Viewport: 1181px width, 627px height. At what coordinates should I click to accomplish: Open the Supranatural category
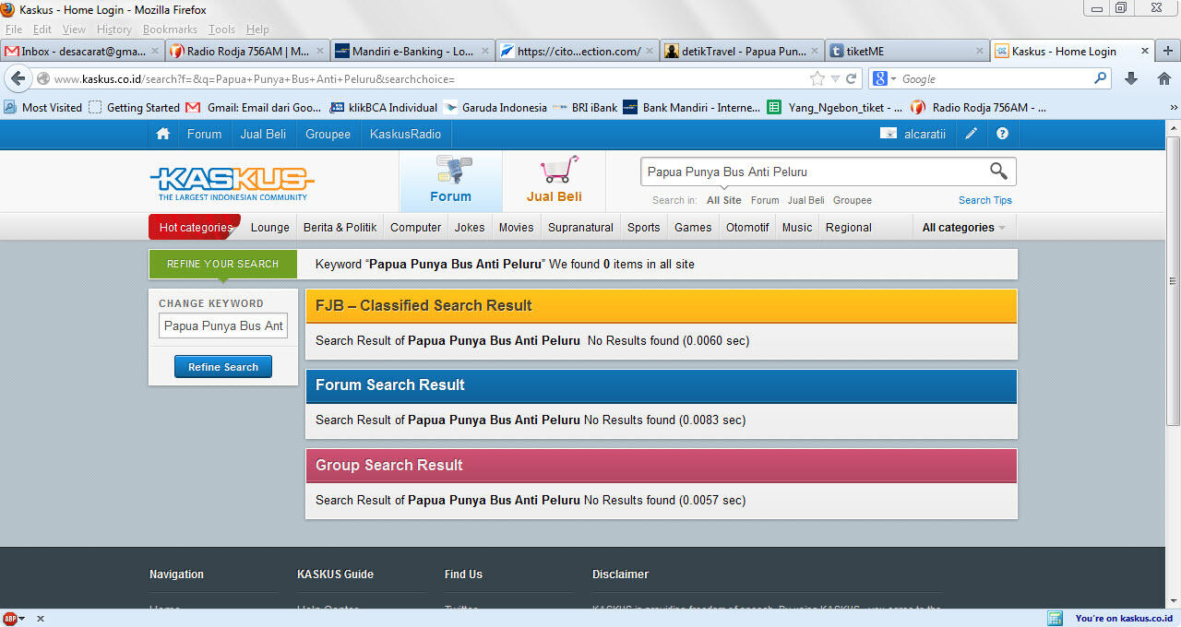580,227
